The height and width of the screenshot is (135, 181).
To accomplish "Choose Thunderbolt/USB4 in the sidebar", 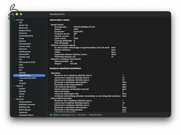I will click(x=27, y=78).
